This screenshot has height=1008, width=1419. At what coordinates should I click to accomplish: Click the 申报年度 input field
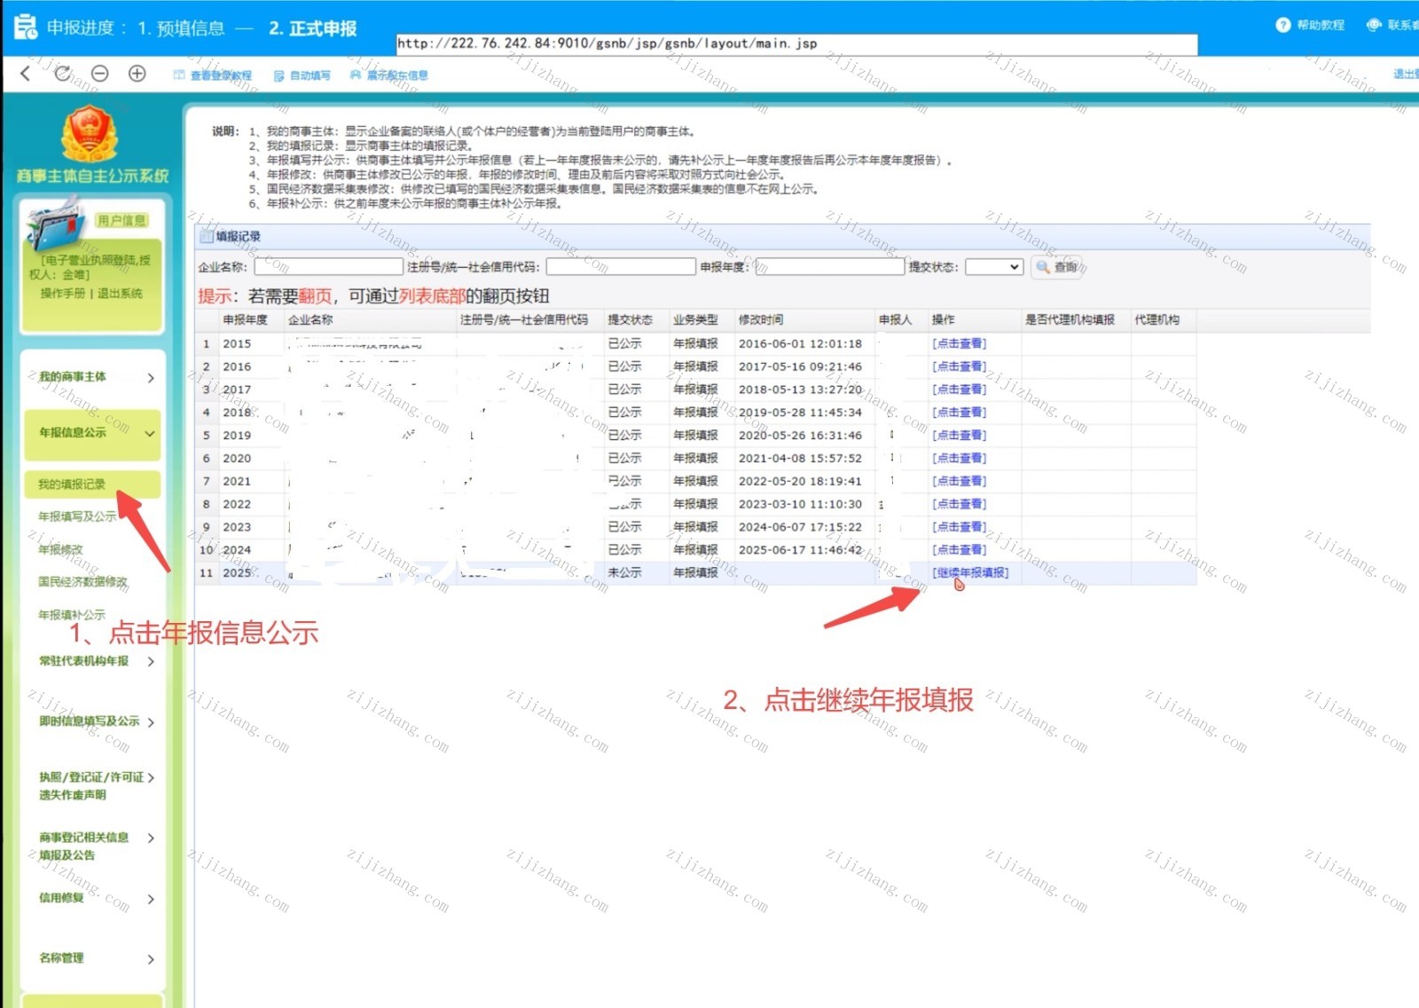pos(829,267)
